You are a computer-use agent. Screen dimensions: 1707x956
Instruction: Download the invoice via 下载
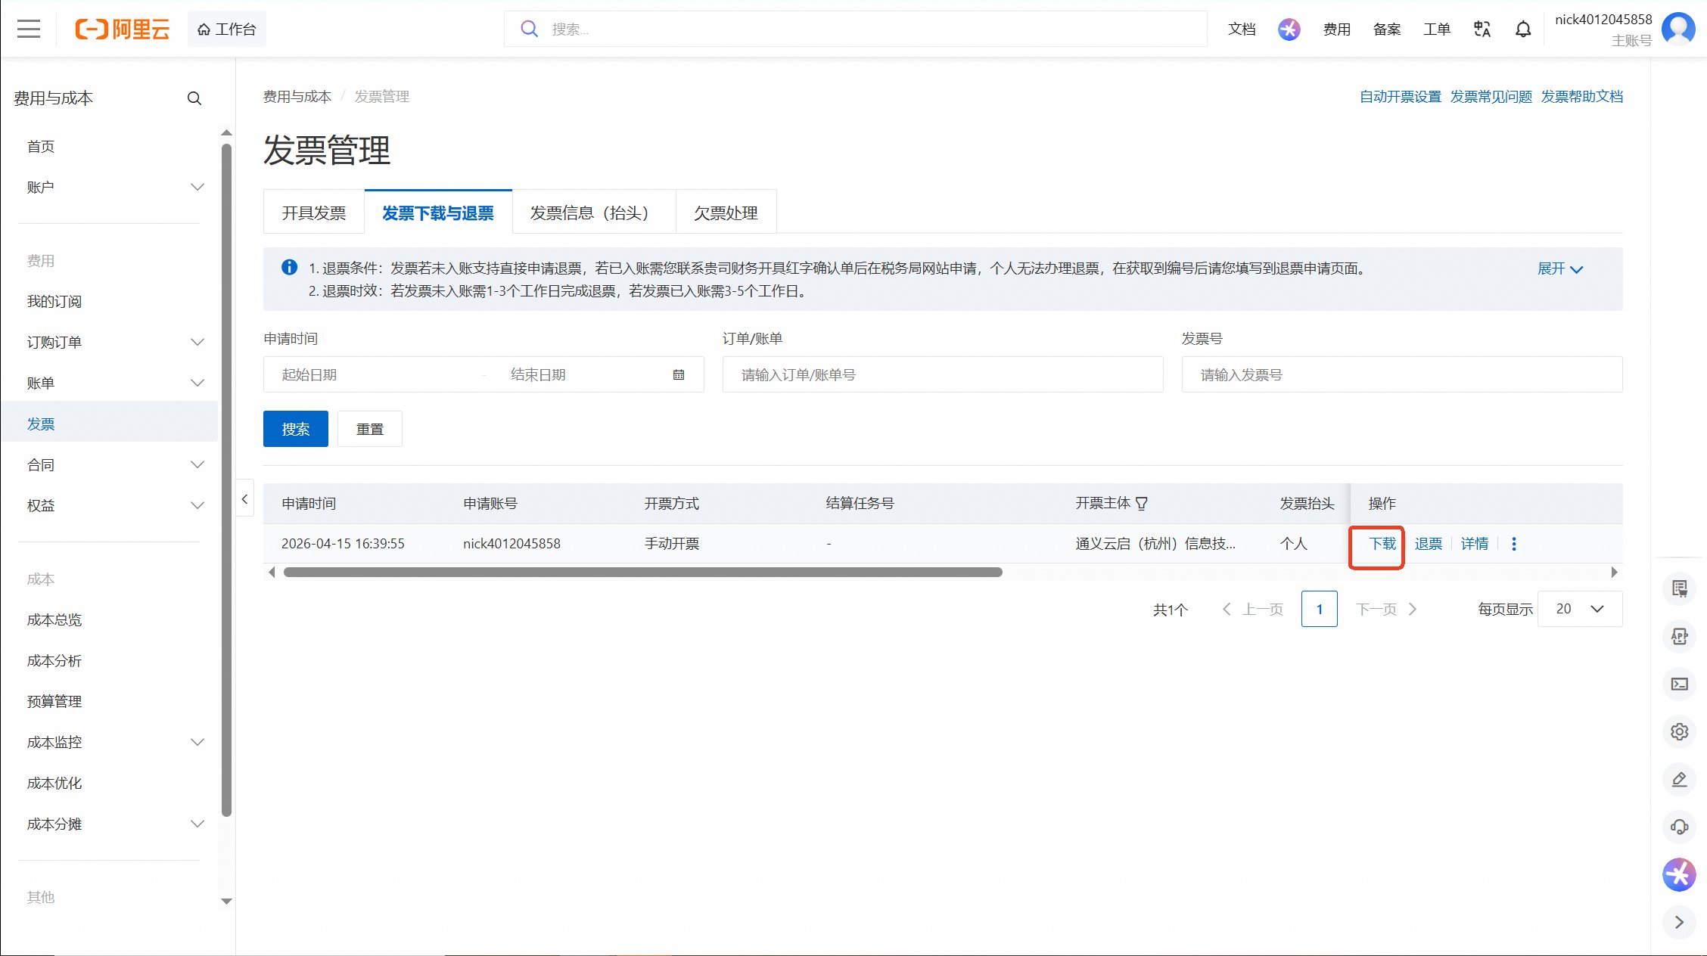(1382, 544)
